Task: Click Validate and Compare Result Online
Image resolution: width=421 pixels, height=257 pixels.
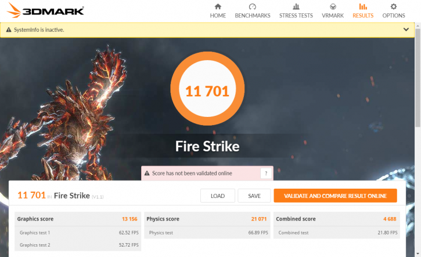Action: (336, 196)
